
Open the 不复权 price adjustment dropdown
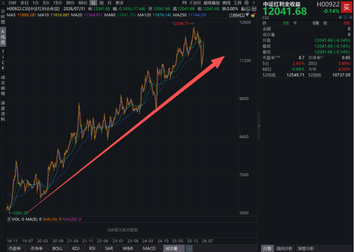point(195,3)
